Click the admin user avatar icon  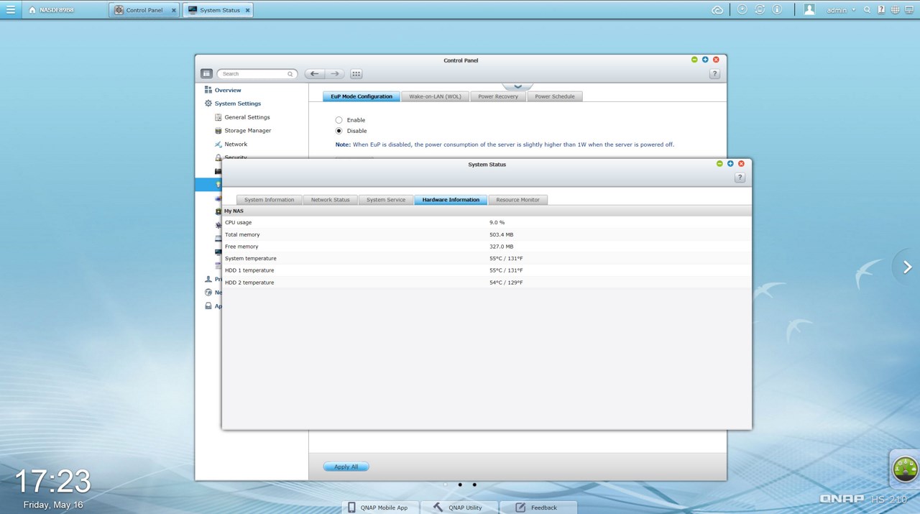tap(809, 9)
